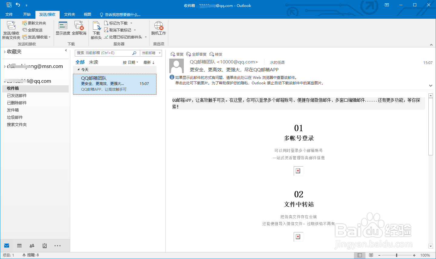Click Update Folder (更新文件夹)
The height and width of the screenshot is (259, 436).
pyautogui.click(x=34, y=23)
